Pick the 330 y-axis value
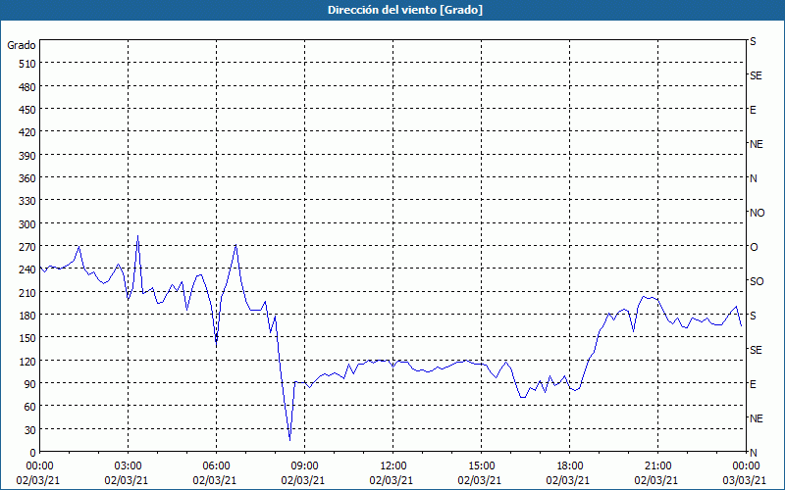 coord(27,201)
